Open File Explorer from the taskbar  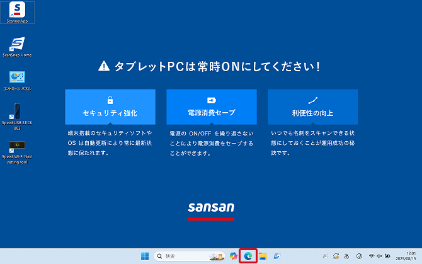(263, 256)
